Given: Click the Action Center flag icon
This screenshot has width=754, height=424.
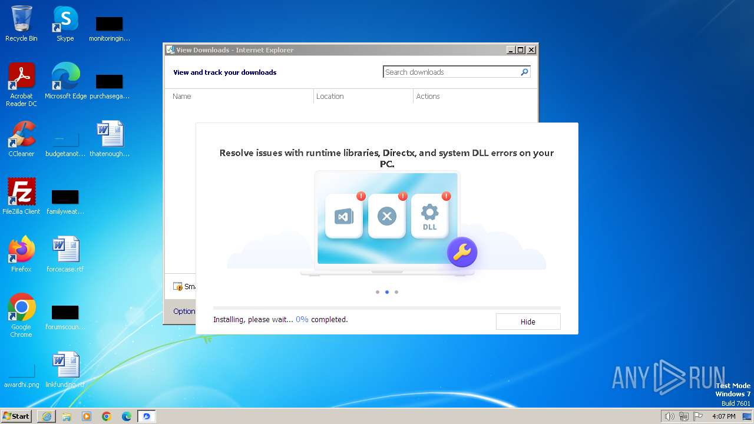Looking at the screenshot, I should 698,416.
